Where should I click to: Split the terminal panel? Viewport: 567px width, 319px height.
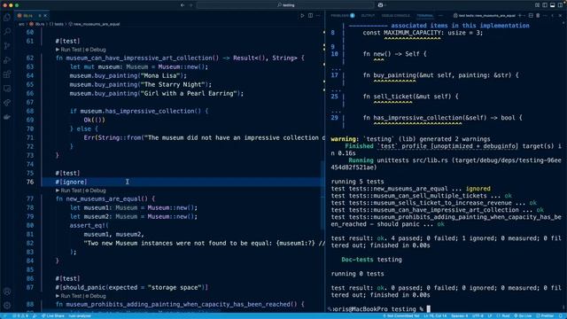click(531, 16)
